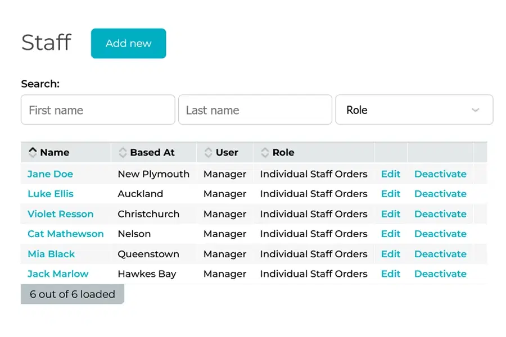Open Luke Ellis staff record

pyautogui.click(x=51, y=194)
